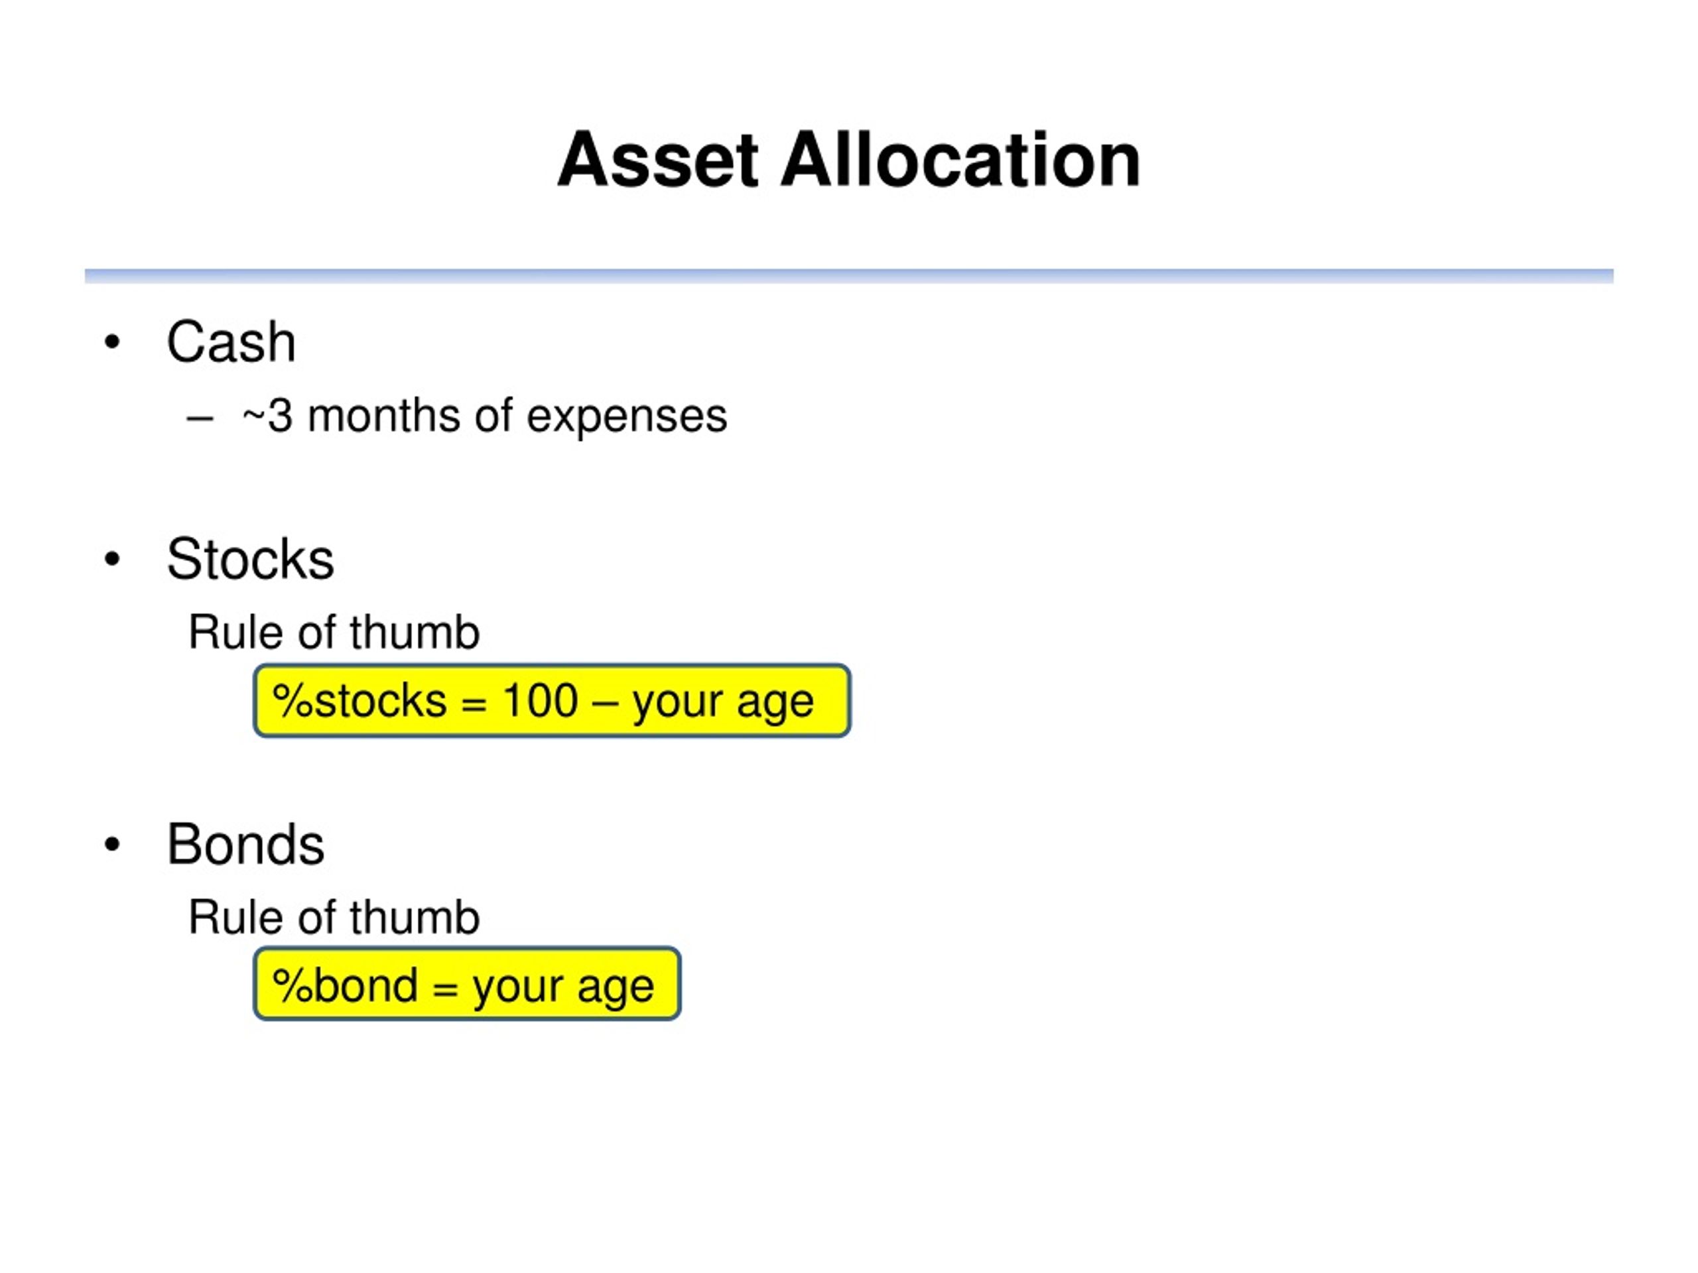This screenshot has height=1273, width=1698.
Task: Select the bullet dot beside Bonds
Action: 112,845
